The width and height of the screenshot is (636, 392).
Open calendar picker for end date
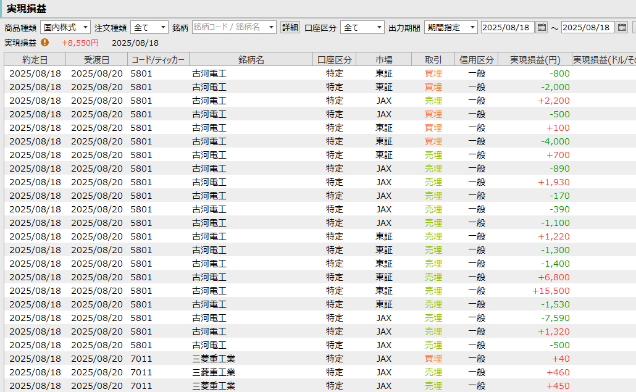coord(622,28)
